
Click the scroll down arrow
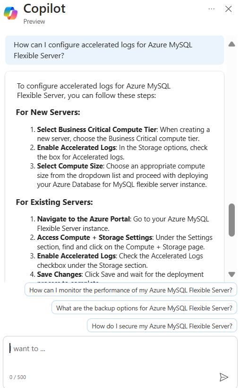(231, 274)
